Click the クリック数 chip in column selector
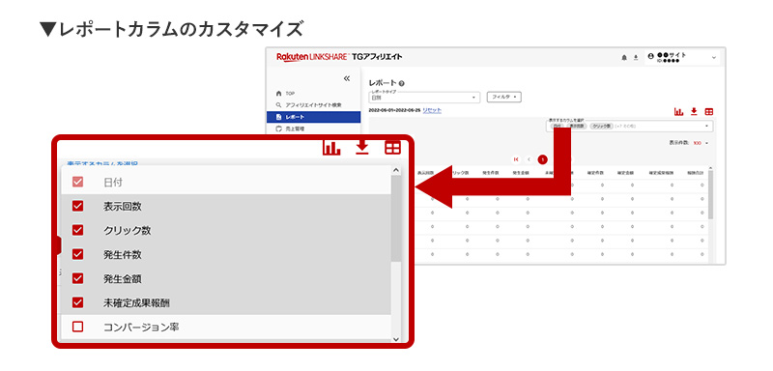The height and width of the screenshot is (371, 773). [601, 127]
